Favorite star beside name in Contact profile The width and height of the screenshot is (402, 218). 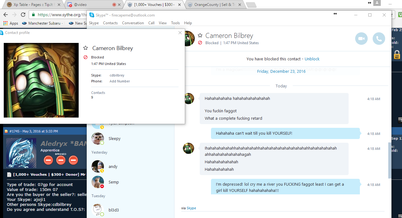86,48
